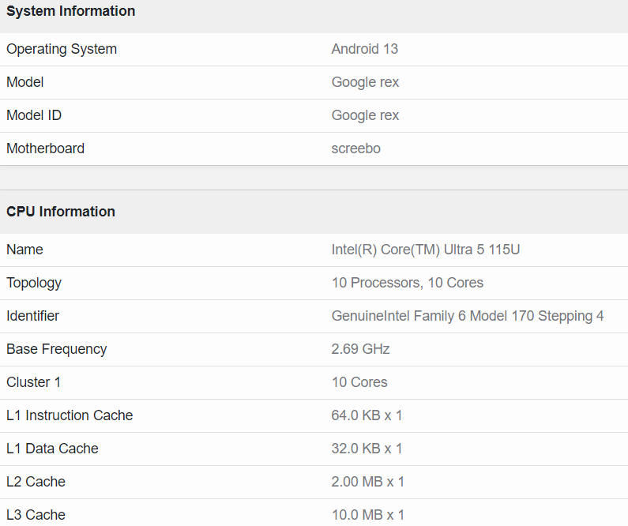Click the Model row label
The height and width of the screenshot is (526, 628).
[24, 82]
